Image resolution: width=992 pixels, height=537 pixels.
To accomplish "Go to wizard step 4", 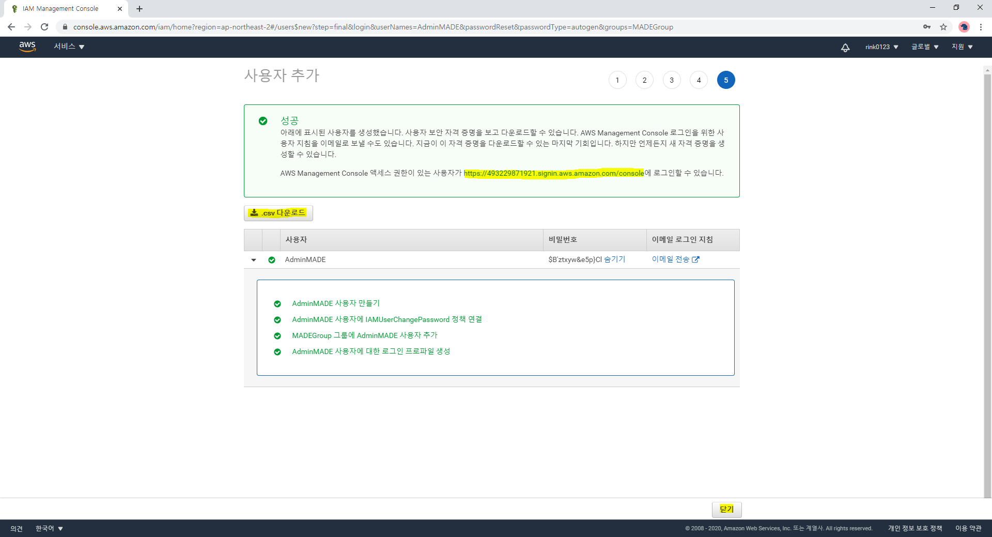I will 699,80.
